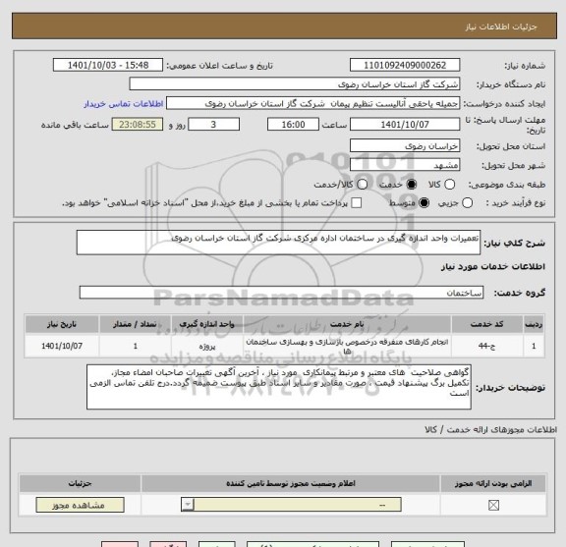Click the اطلاعات خدمات مورد نیاز heading
Viewport: 566px width, 547px height.
click(493, 267)
